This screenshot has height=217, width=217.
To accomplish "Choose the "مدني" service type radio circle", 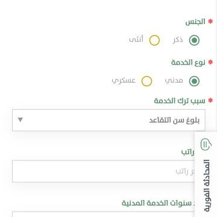I will (x=194, y=81).
